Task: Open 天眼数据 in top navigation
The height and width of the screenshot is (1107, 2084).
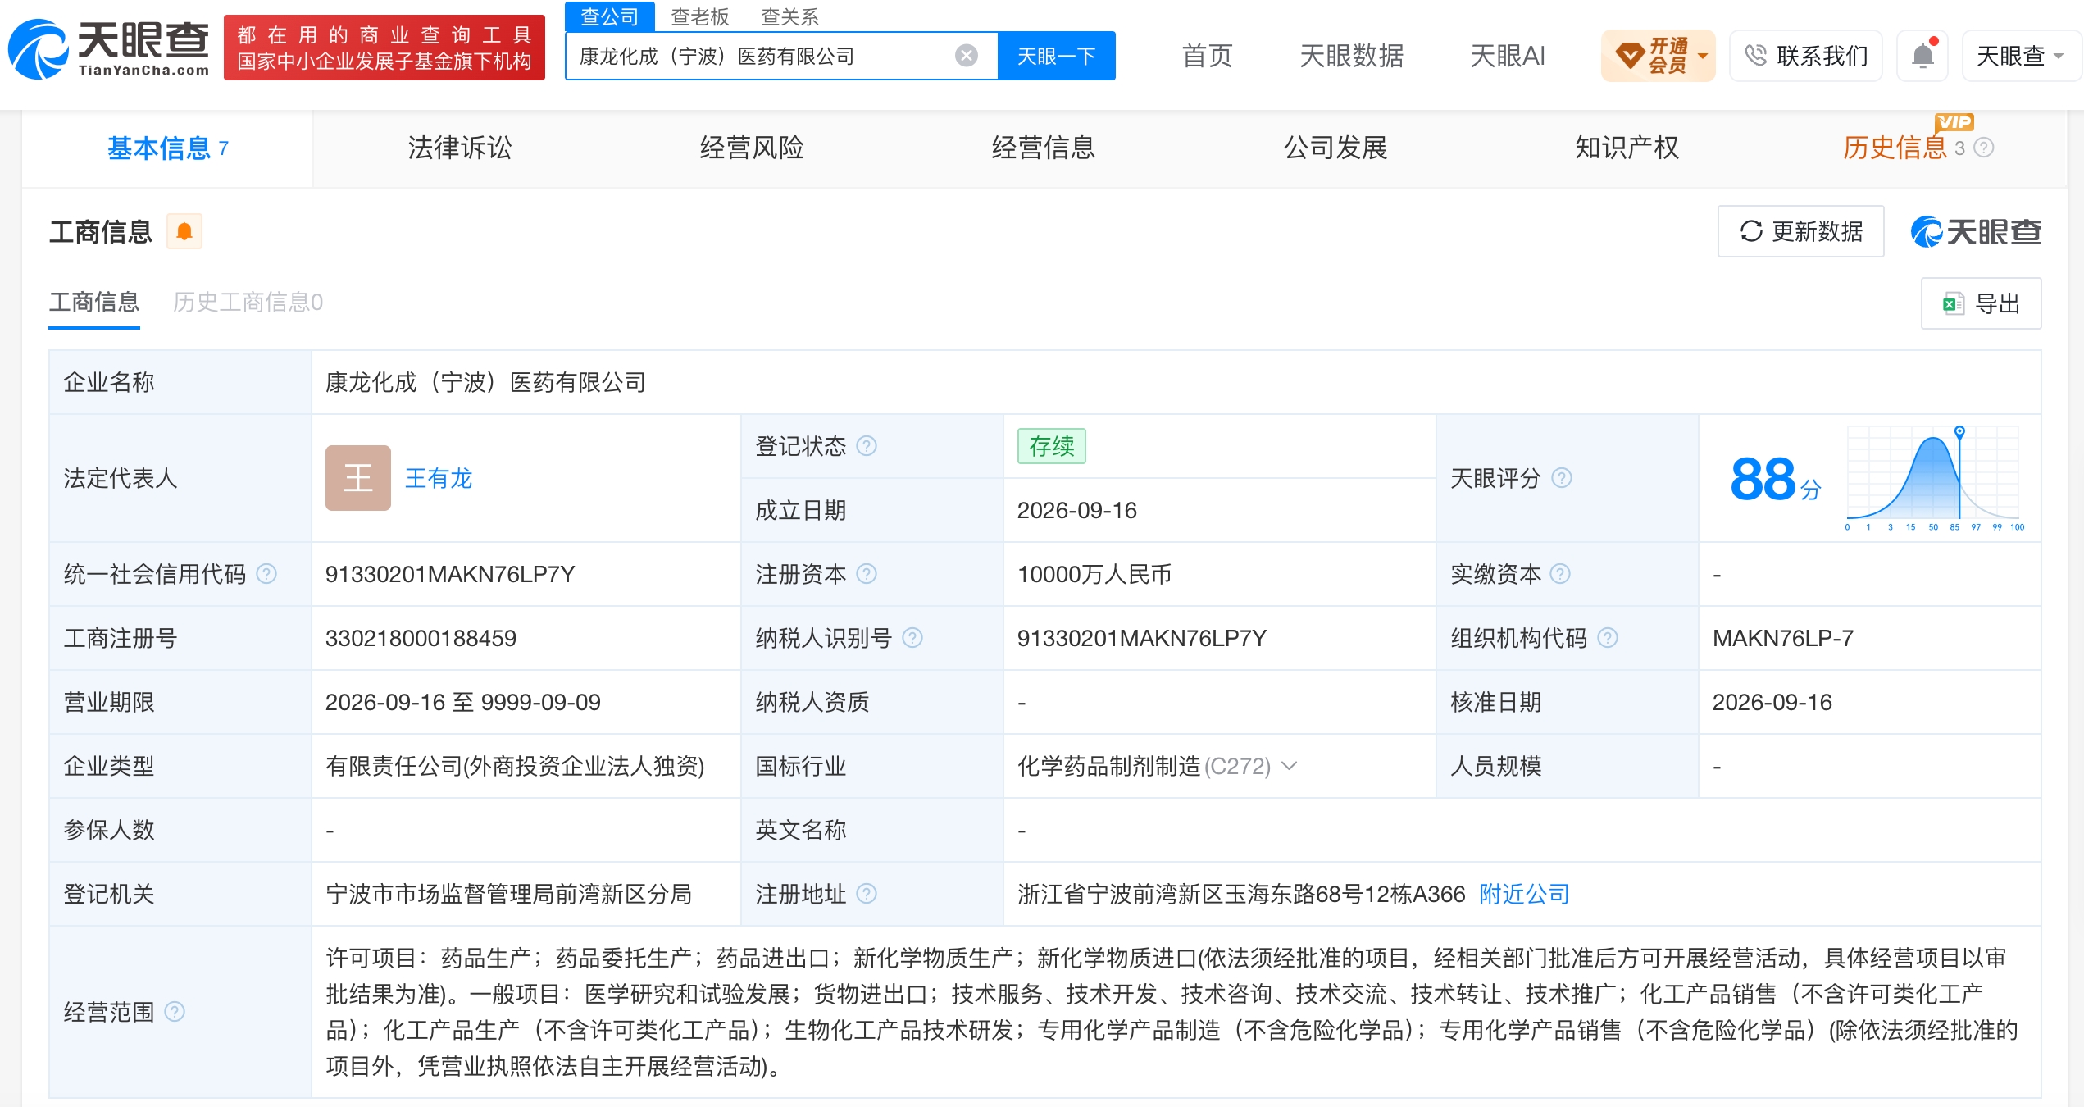Action: point(1351,56)
